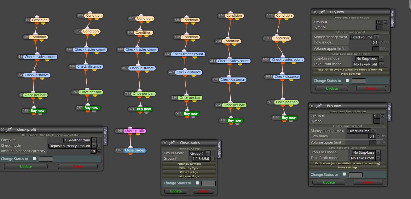Select Check trades count block 288
The image size is (411, 199).
pos(233,61)
